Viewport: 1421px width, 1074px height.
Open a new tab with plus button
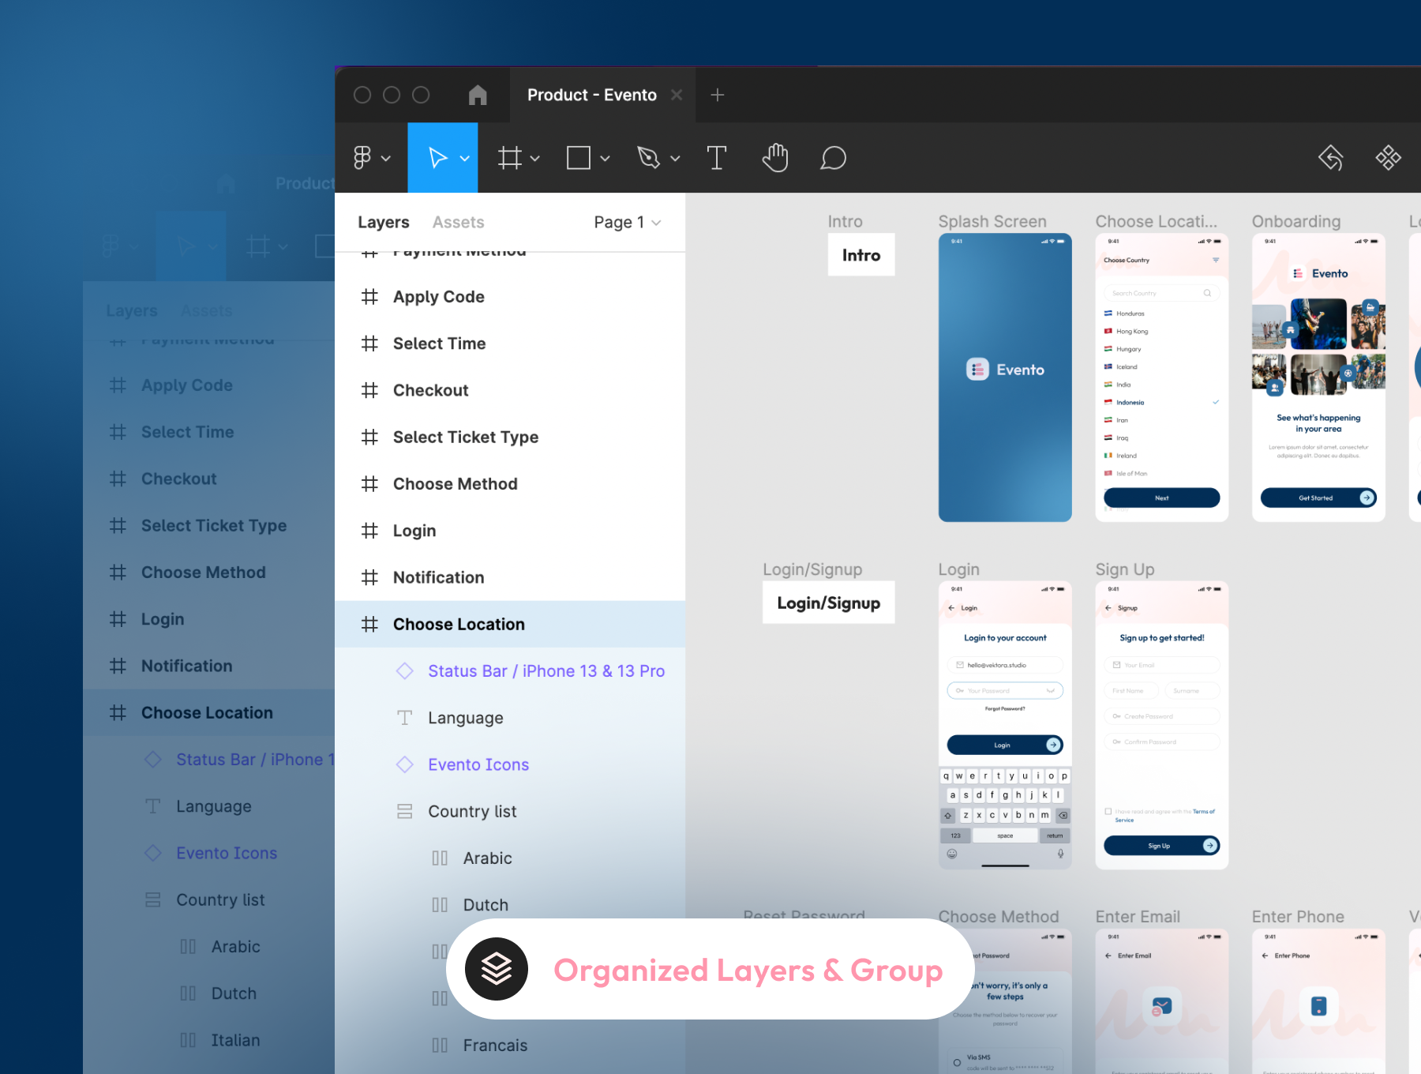[717, 96]
